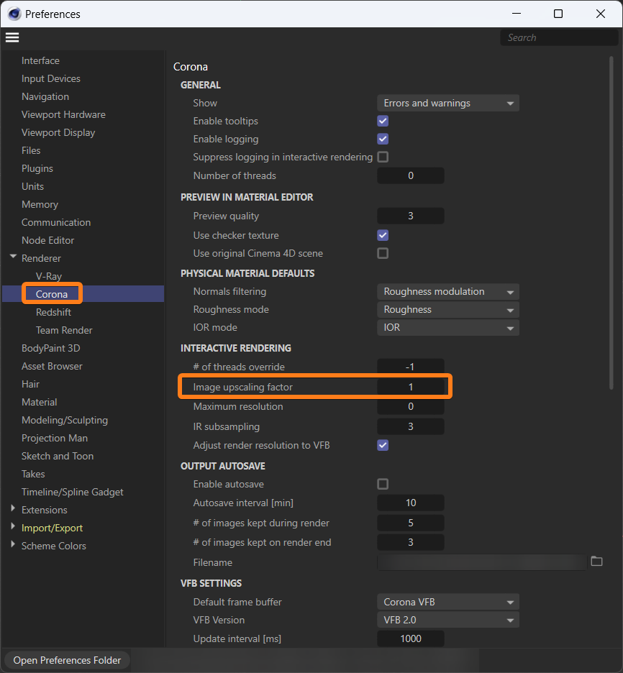The height and width of the screenshot is (673, 623).
Task: Expand the Extensions tree section
Action: point(13,509)
